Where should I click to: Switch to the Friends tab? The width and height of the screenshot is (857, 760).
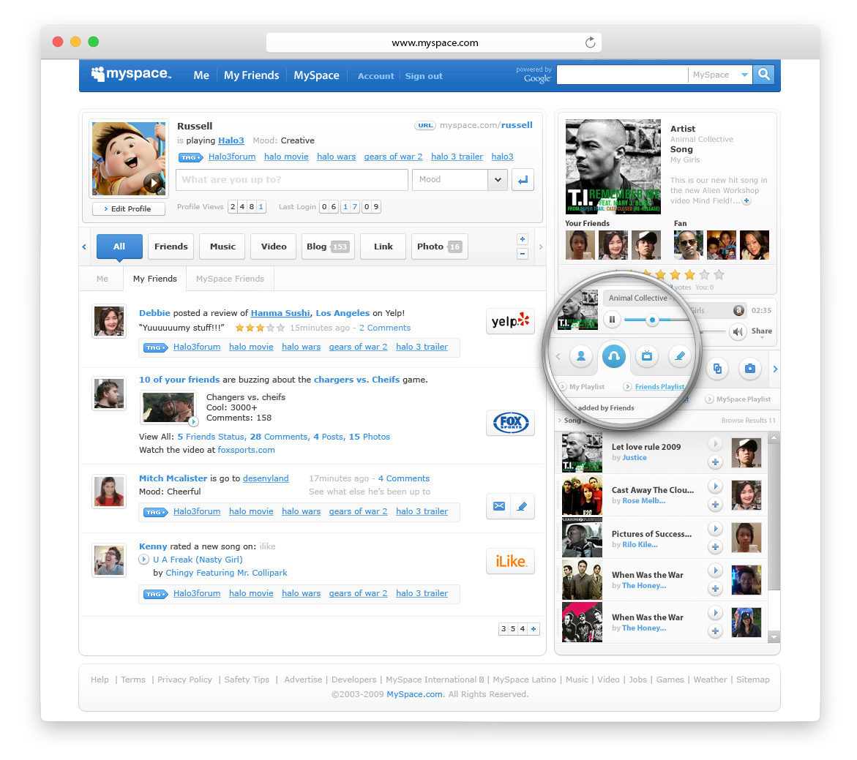pyautogui.click(x=171, y=247)
